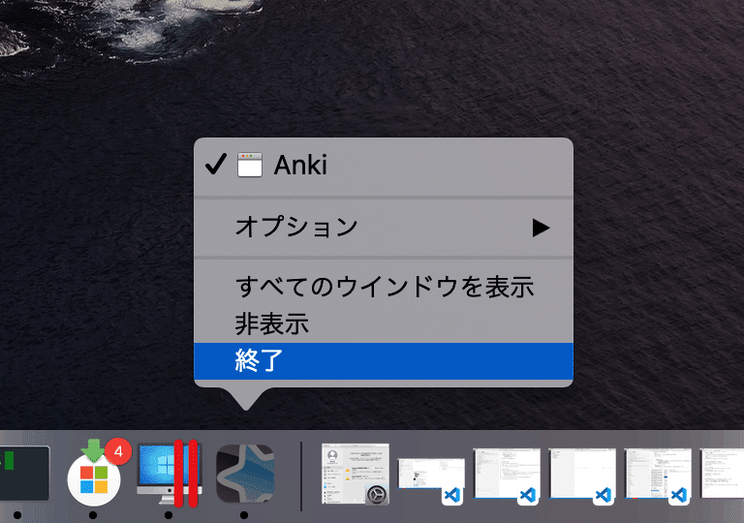The height and width of the screenshot is (523, 744).
Task: Choose すべてのウインドウを表示 from the menu
Action: [x=384, y=288]
